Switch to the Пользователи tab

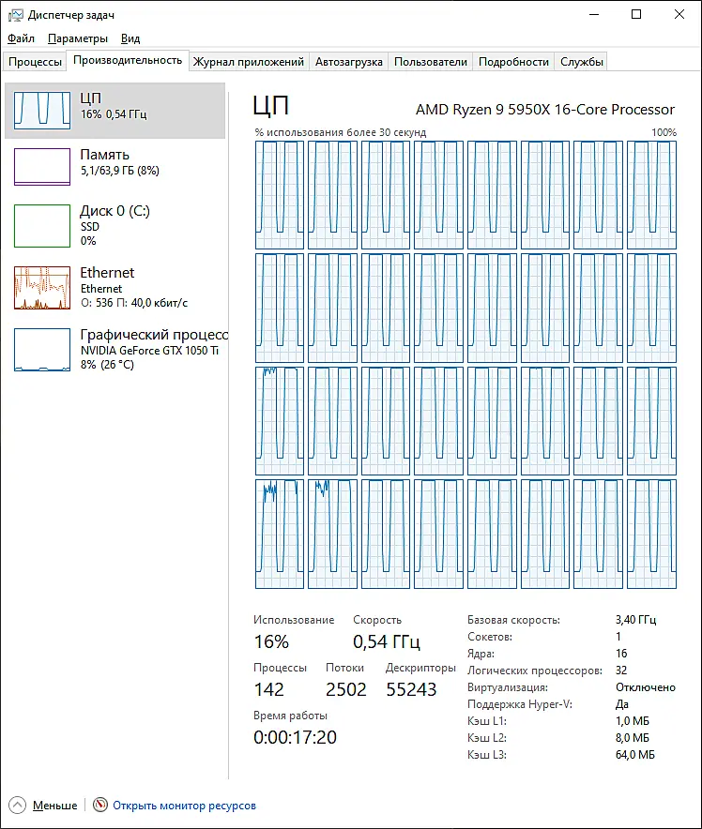[x=431, y=62]
